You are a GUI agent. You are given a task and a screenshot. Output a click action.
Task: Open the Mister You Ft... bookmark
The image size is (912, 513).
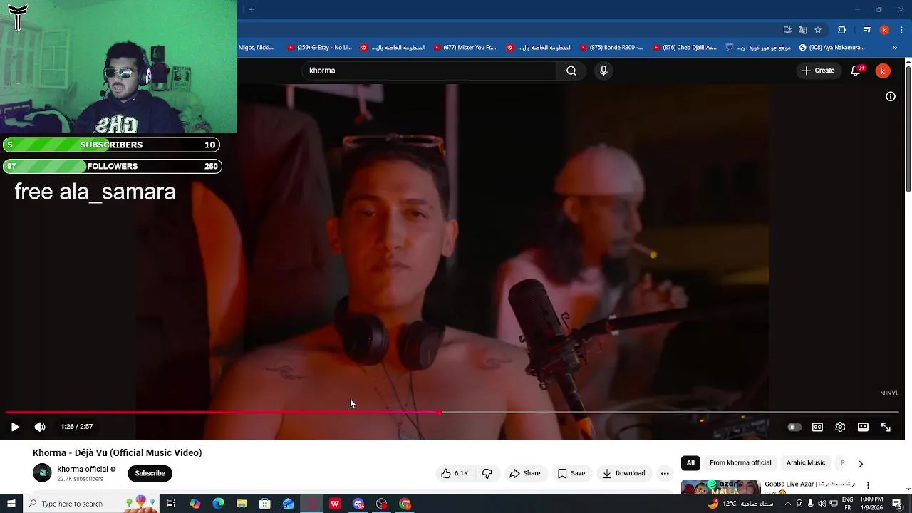[464, 48]
